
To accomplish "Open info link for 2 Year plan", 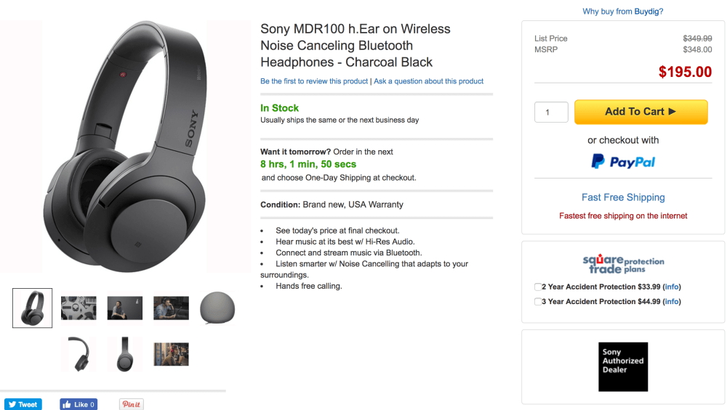I will [x=672, y=287].
